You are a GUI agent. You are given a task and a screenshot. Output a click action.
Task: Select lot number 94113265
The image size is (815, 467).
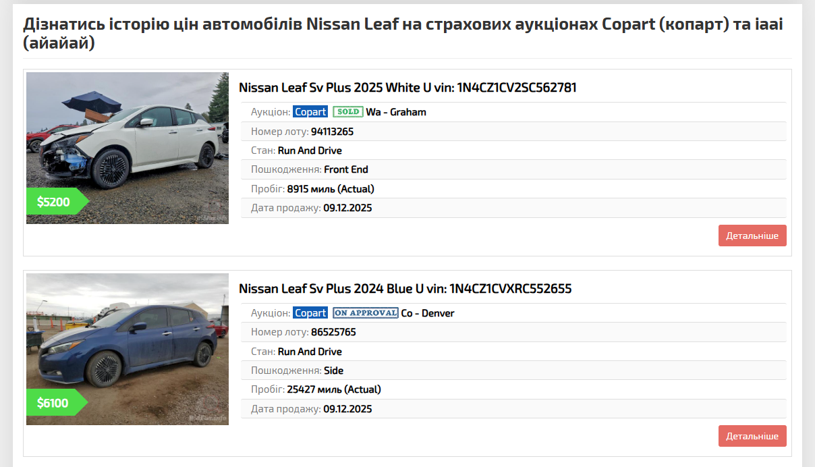[x=332, y=132]
